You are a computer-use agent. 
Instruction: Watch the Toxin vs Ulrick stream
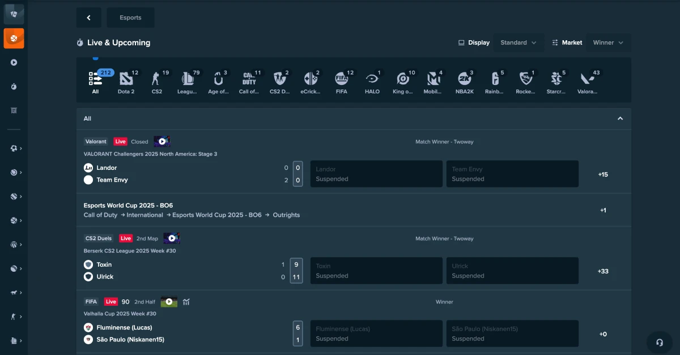[x=172, y=238]
